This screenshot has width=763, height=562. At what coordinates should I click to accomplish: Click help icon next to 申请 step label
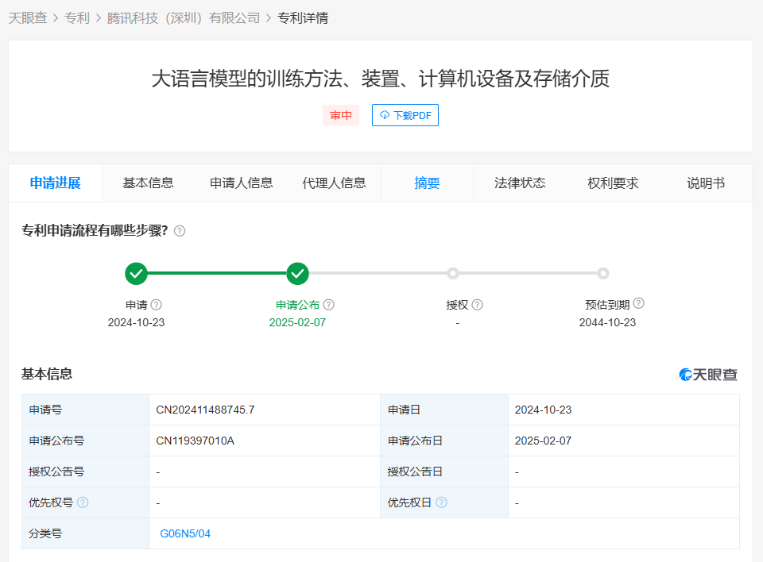click(x=157, y=305)
